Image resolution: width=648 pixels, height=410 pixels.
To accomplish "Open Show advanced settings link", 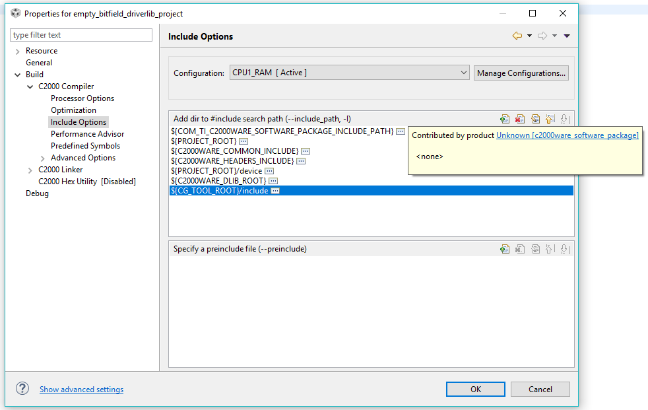I will click(81, 390).
